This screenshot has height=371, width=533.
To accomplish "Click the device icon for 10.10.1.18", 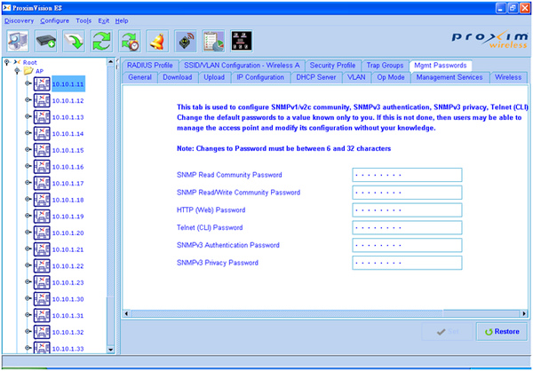I will pyautogui.click(x=42, y=200).
